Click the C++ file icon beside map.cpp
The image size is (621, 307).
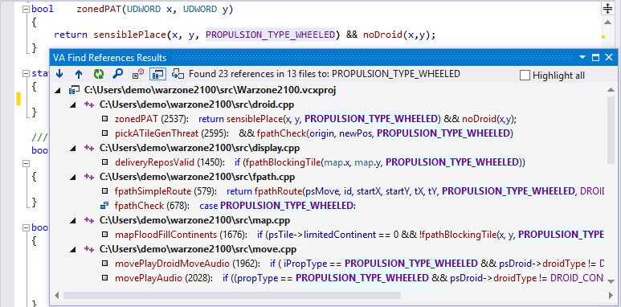point(89,220)
